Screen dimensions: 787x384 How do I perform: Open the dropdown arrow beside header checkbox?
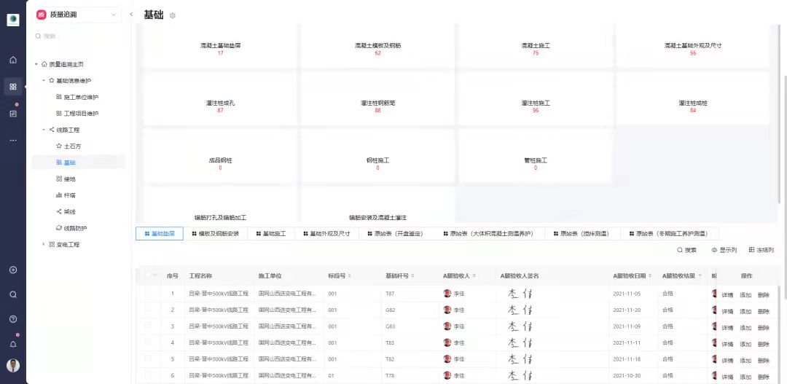point(154,275)
